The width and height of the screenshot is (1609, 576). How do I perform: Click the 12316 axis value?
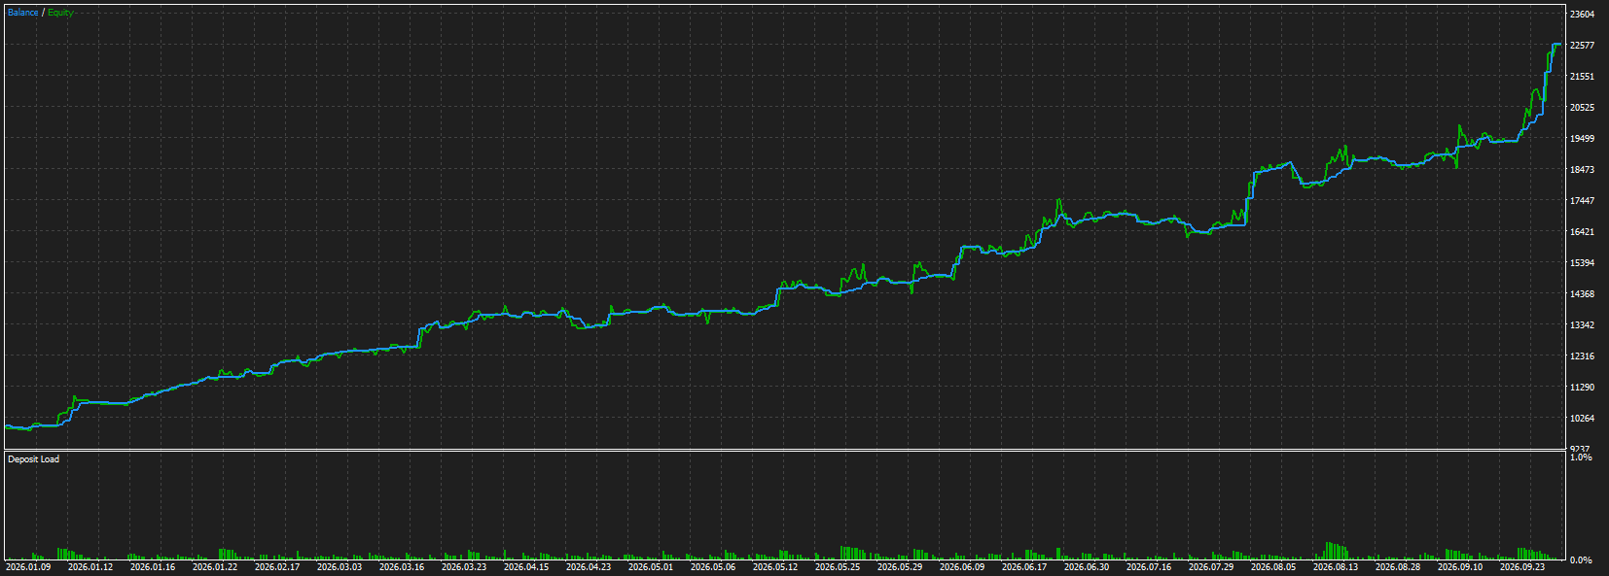pyautogui.click(x=1583, y=356)
